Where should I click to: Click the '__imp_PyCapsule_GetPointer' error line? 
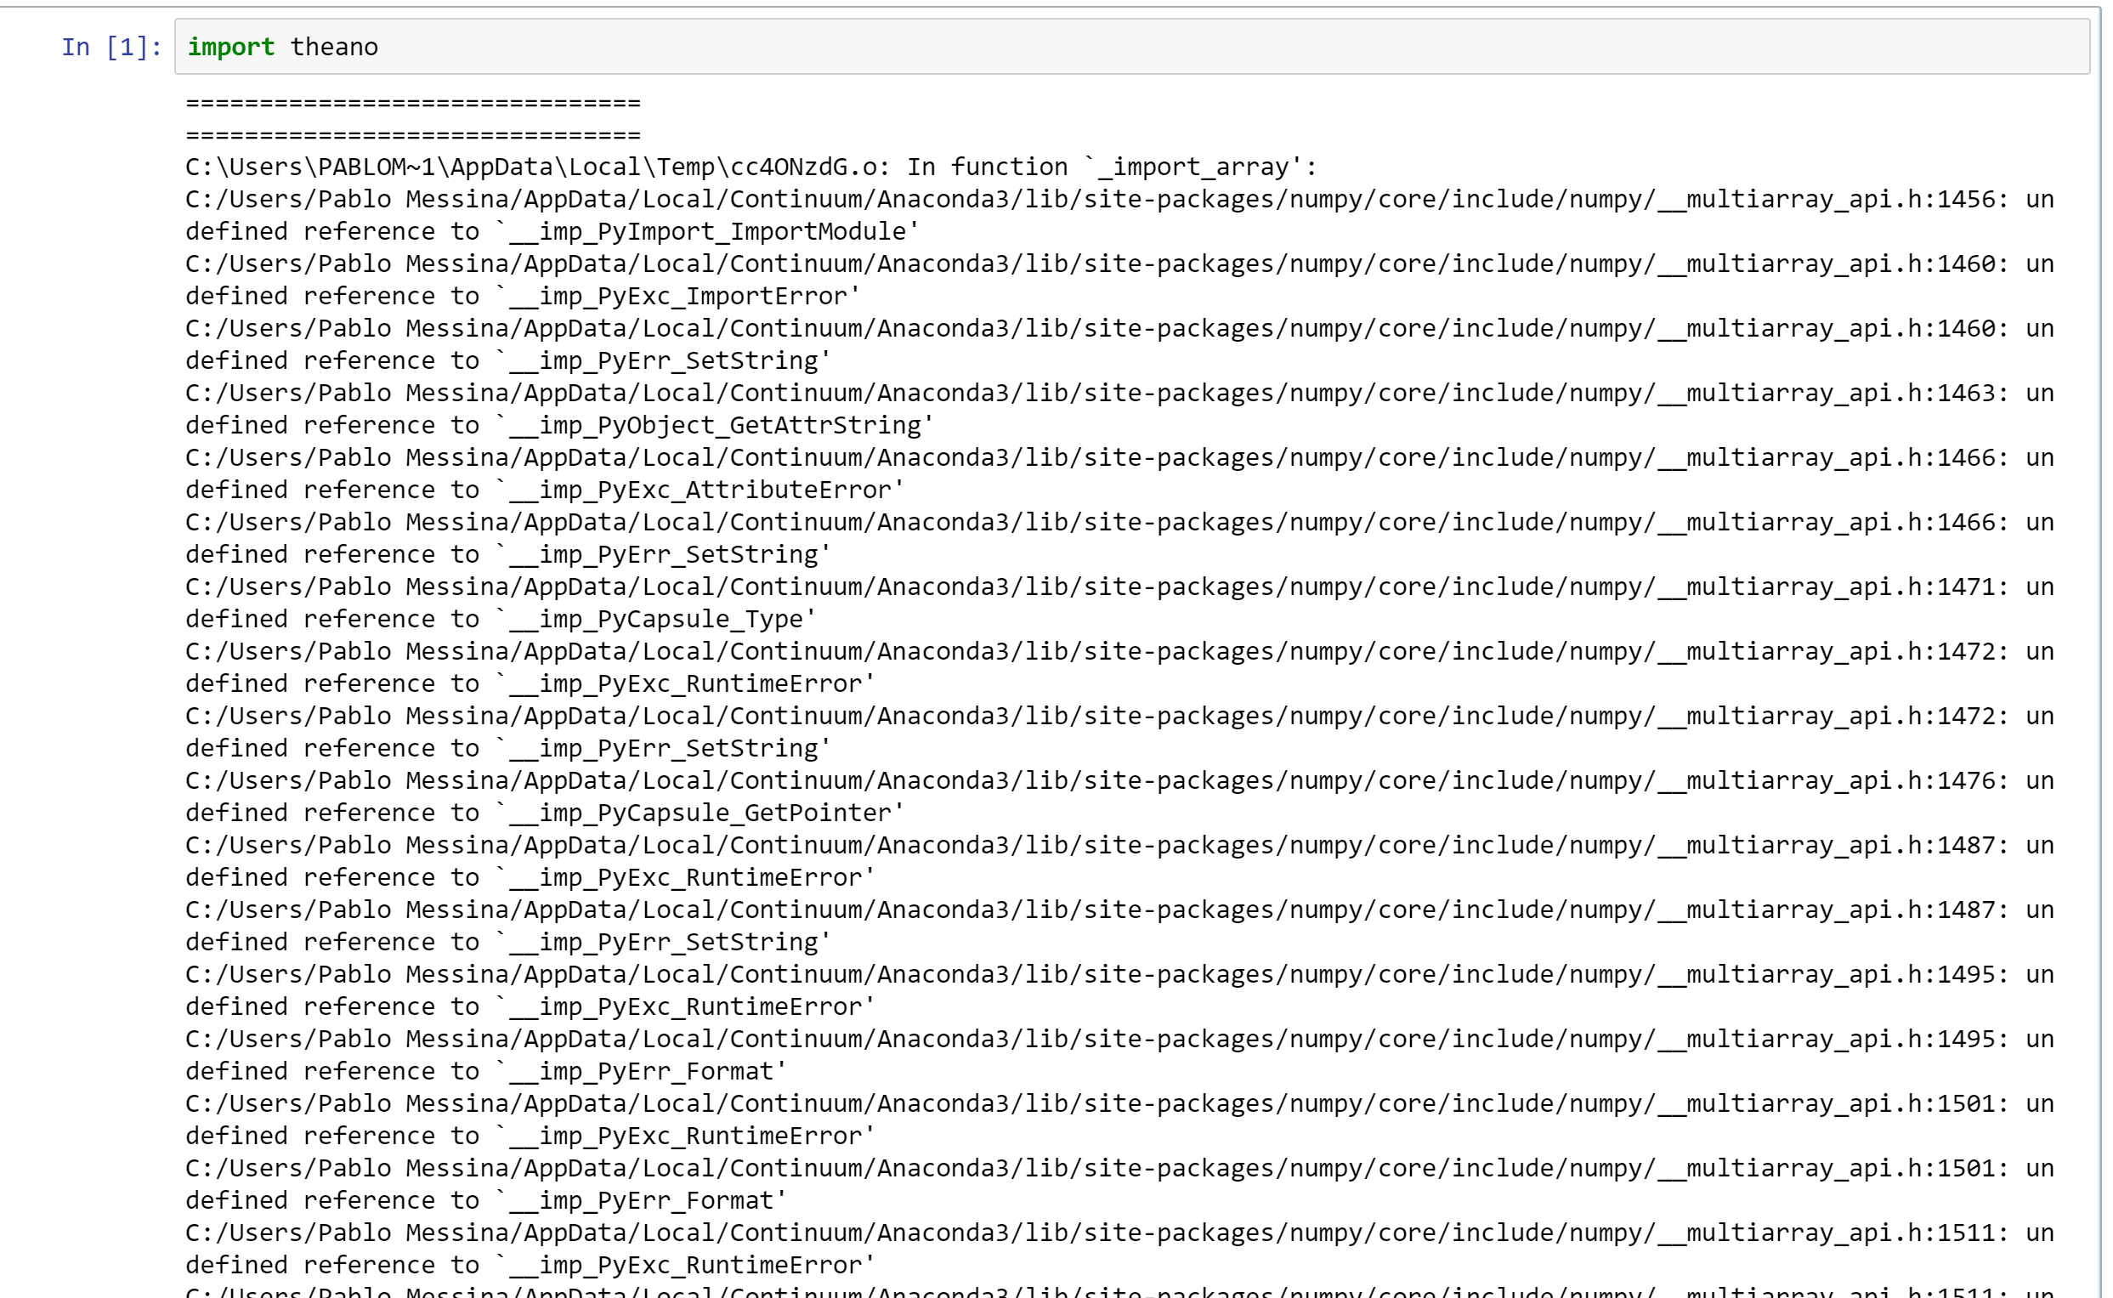(545, 812)
